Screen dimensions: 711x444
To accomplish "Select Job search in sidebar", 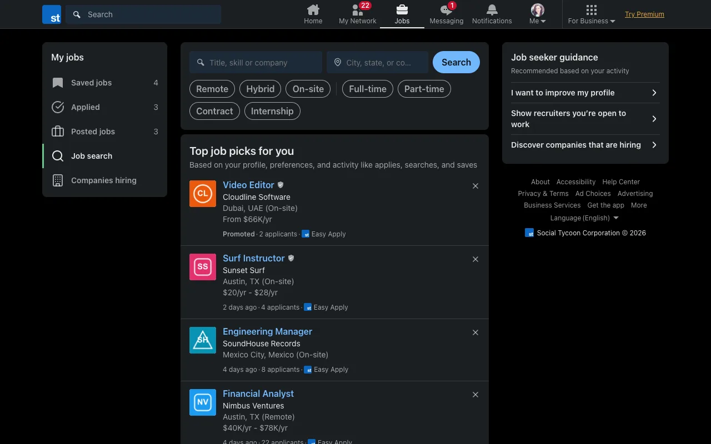I will click(x=104, y=156).
